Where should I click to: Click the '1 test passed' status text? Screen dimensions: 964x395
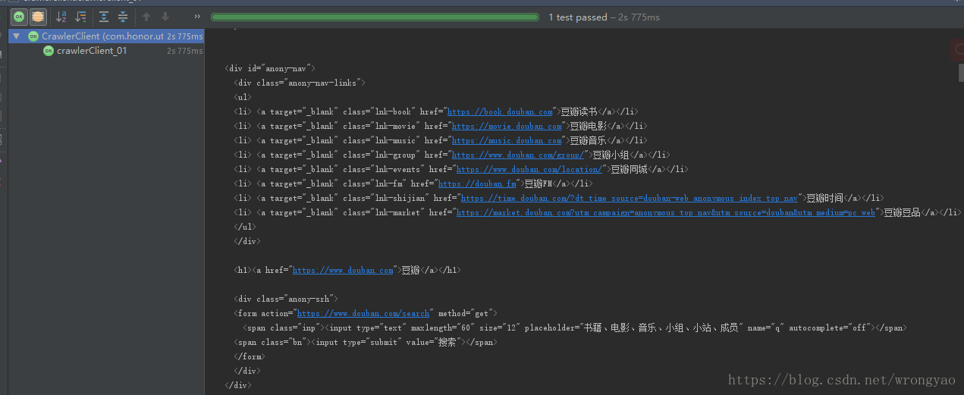pos(578,17)
